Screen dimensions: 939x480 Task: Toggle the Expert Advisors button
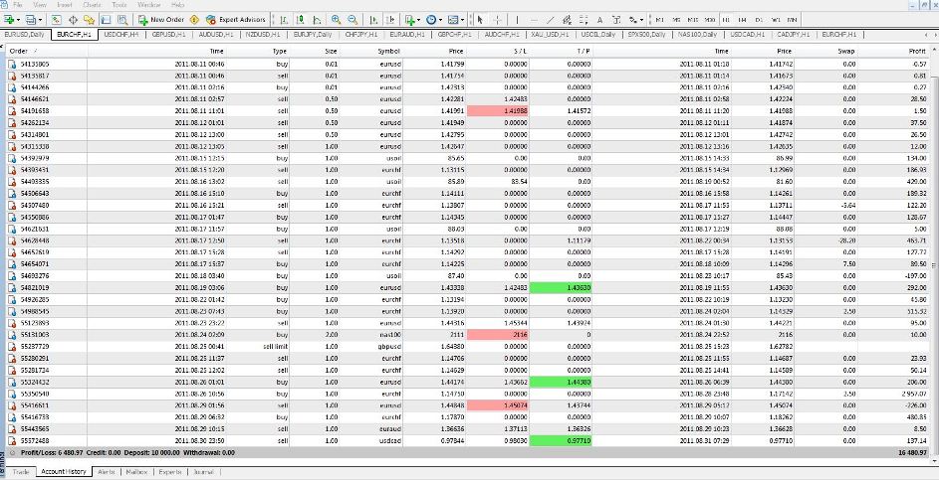point(235,19)
